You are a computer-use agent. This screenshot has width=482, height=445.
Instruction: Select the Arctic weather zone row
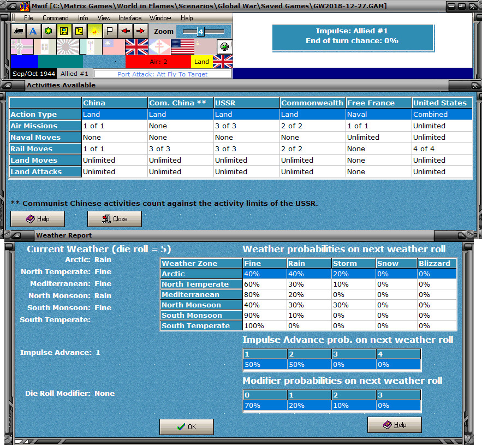click(x=308, y=274)
